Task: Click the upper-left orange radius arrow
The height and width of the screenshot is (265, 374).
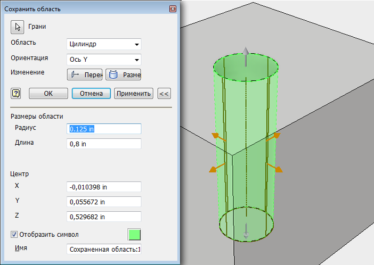Action: pyautogui.click(x=218, y=137)
